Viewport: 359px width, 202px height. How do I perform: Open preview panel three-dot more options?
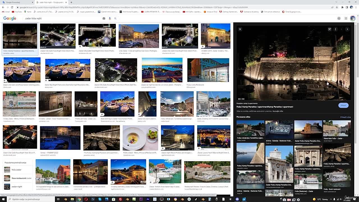(x=335, y=29)
